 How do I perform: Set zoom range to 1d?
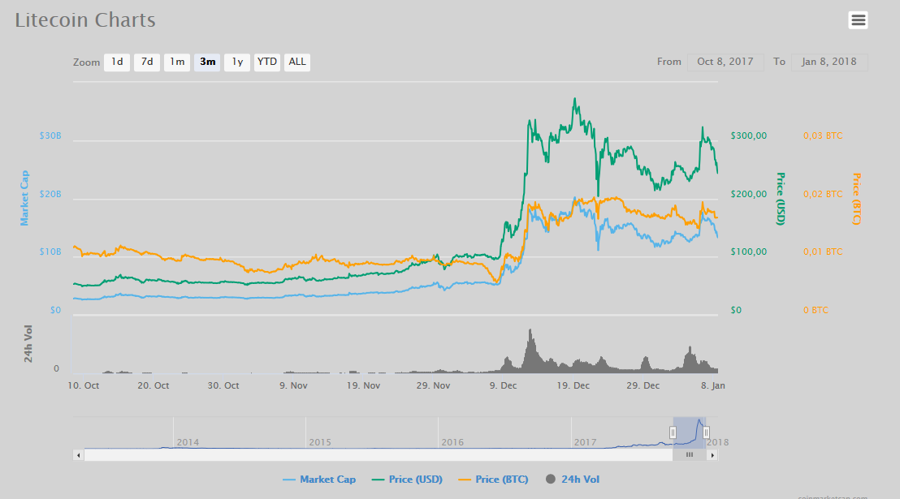117,62
